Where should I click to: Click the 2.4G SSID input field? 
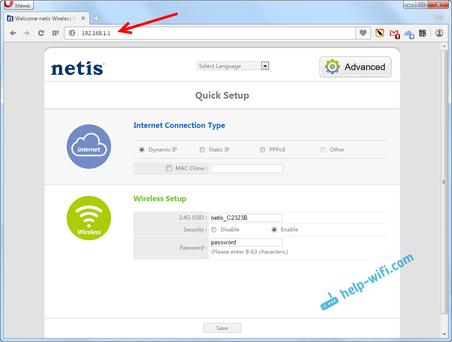point(247,218)
